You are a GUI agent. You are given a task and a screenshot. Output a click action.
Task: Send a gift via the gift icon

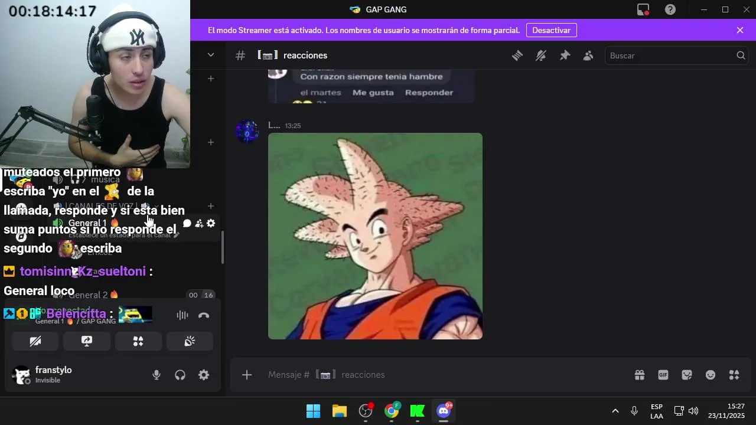640,375
